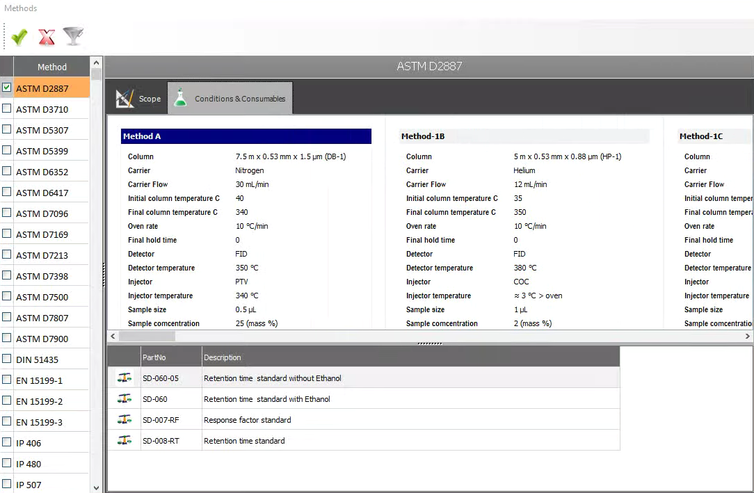
Task: Tick the EN 15199-1 checkbox
Action: [7, 380]
